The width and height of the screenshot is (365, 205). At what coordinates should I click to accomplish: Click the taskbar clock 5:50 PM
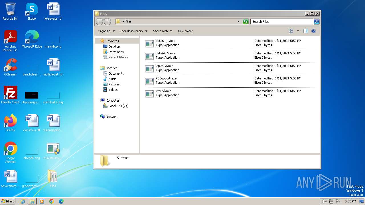(x=350, y=201)
